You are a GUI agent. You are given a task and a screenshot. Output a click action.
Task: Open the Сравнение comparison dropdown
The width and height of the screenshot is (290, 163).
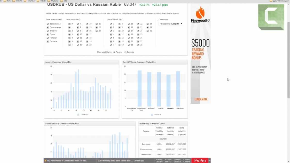[x=171, y=24]
